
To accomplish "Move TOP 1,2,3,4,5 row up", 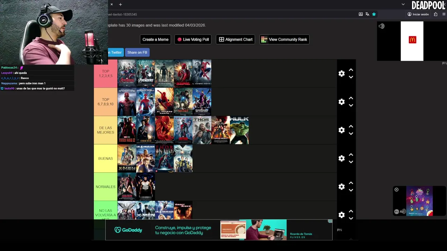I will click(x=351, y=70).
